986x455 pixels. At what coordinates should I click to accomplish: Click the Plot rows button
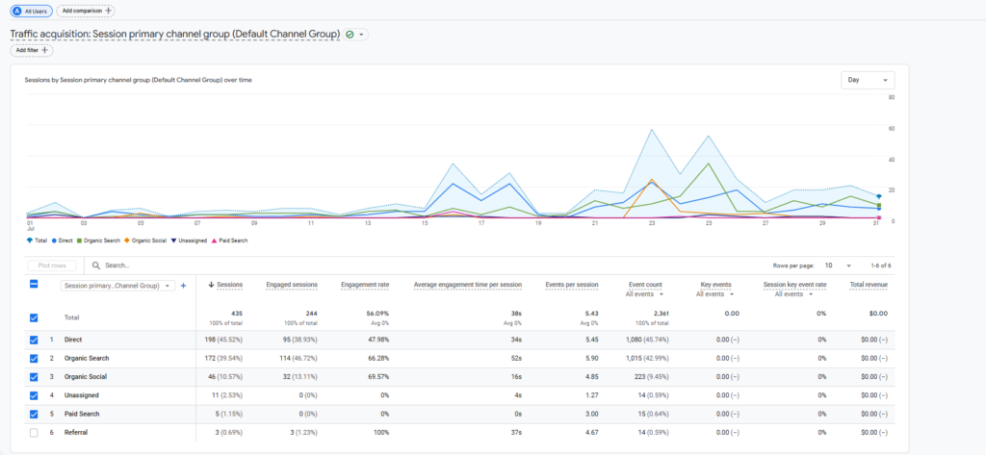tap(52, 265)
